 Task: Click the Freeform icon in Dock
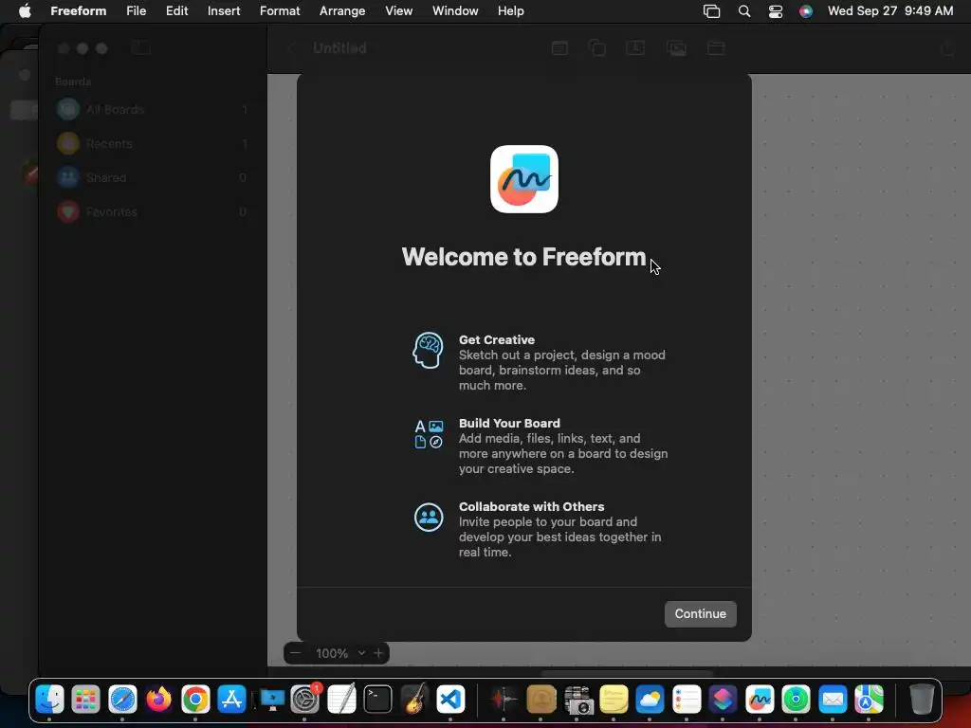point(760,700)
